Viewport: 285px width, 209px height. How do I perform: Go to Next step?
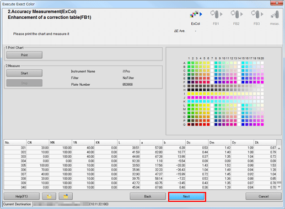tap(187, 196)
